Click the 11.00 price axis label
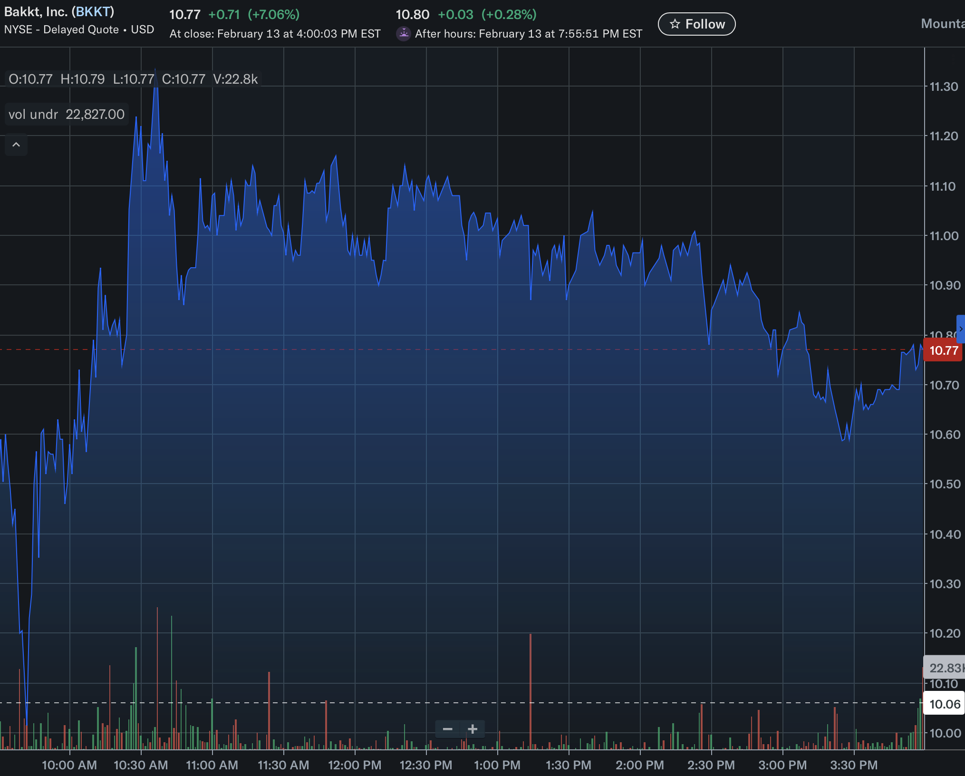Viewport: 965px width, 776px height. pyautogui.click(x=944, y=236)
